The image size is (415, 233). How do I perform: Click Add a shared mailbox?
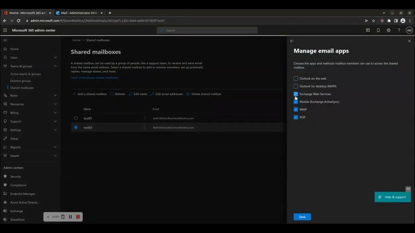point(89,94)
